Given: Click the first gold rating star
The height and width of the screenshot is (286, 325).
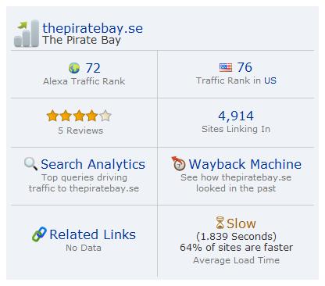Looking at the screenshot, I should tap(52, 116).
